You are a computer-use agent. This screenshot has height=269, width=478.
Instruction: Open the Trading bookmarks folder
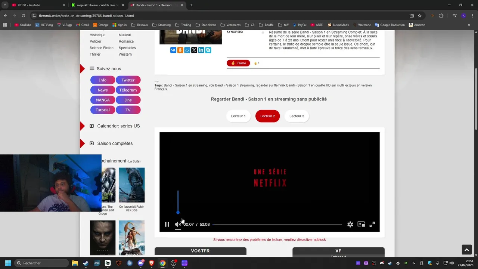pyautogui.click(x=183, y=25)
